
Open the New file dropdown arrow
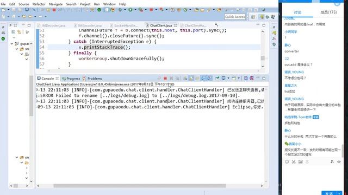(9, 10)
